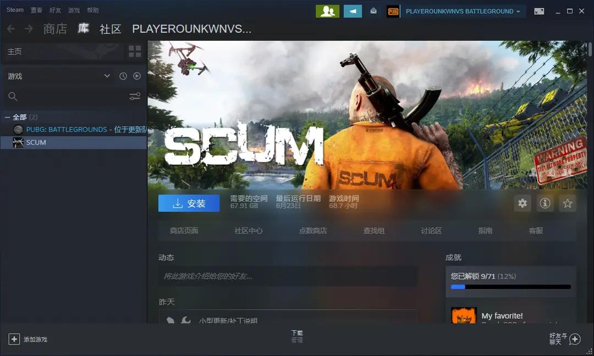
Task: Open SCUM manage settings gear
Action: click(522, 203)
